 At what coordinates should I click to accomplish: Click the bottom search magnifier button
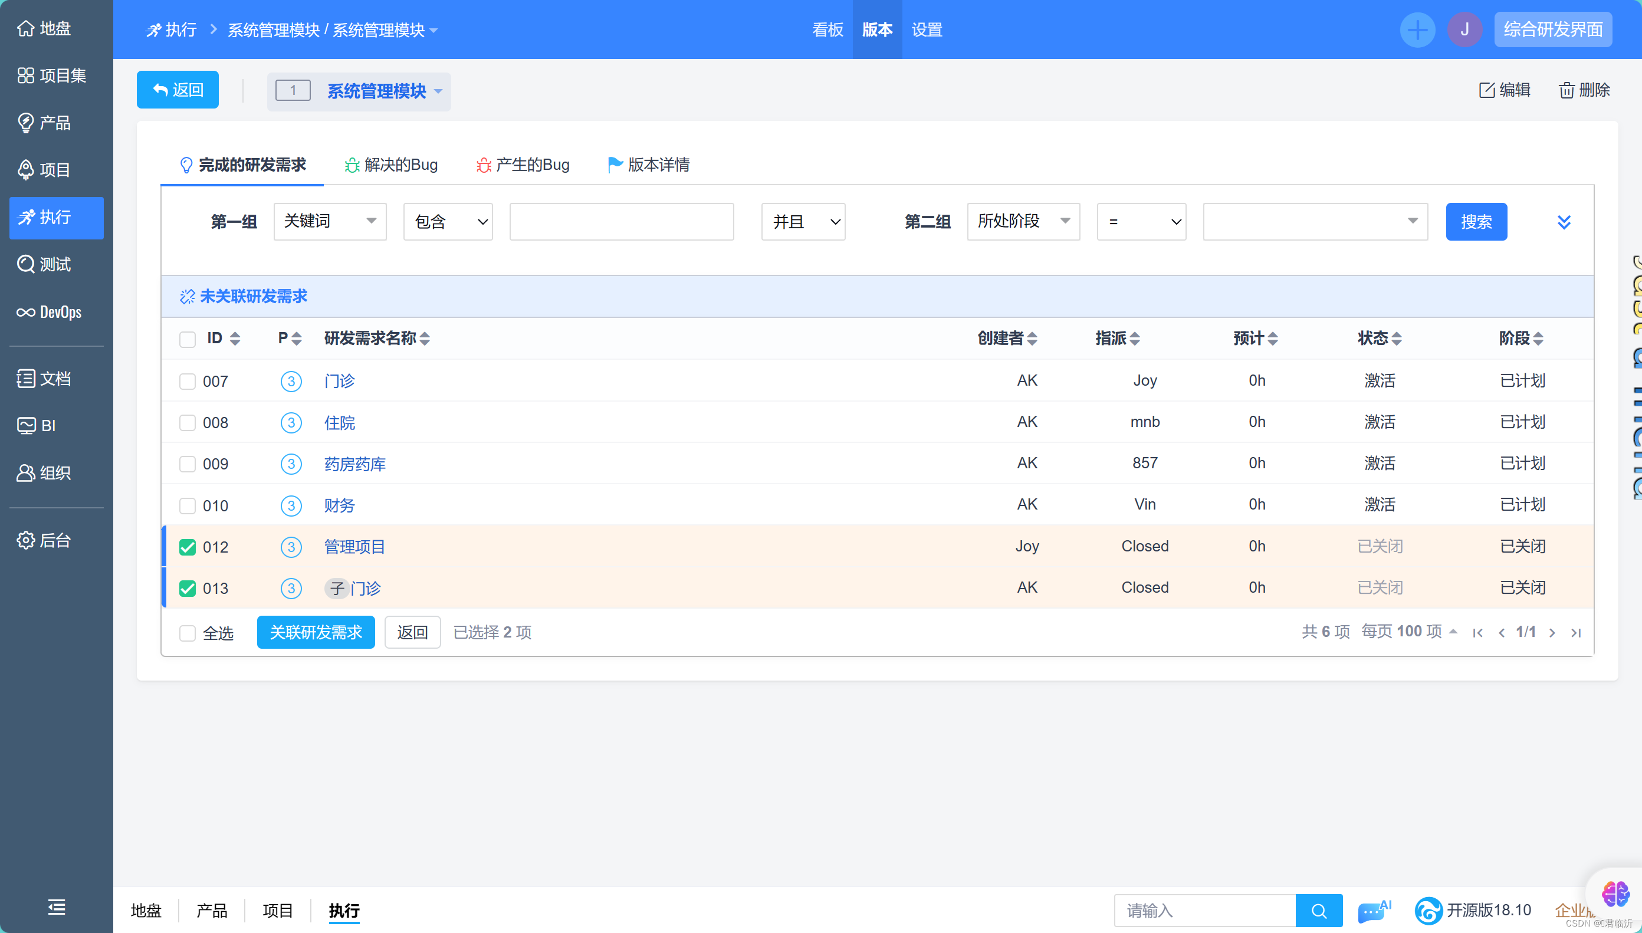pos(1318,911)
